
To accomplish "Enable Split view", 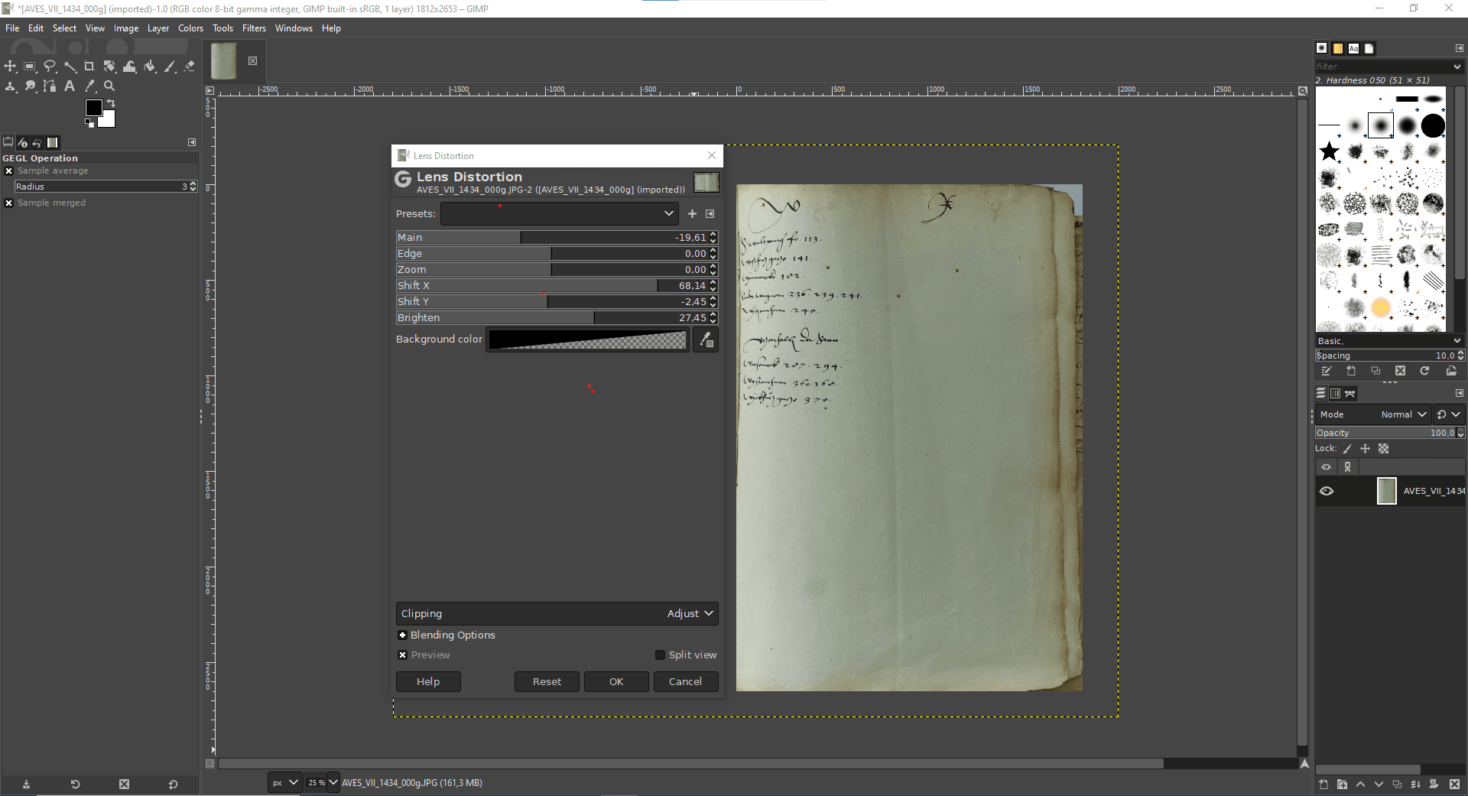I will 659,655.
